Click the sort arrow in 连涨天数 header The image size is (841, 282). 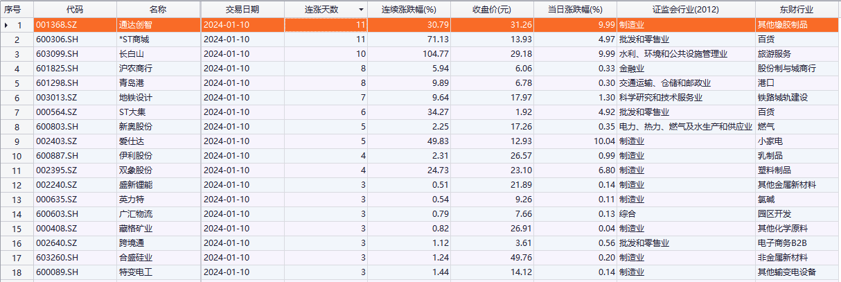[x=360, y=10]
